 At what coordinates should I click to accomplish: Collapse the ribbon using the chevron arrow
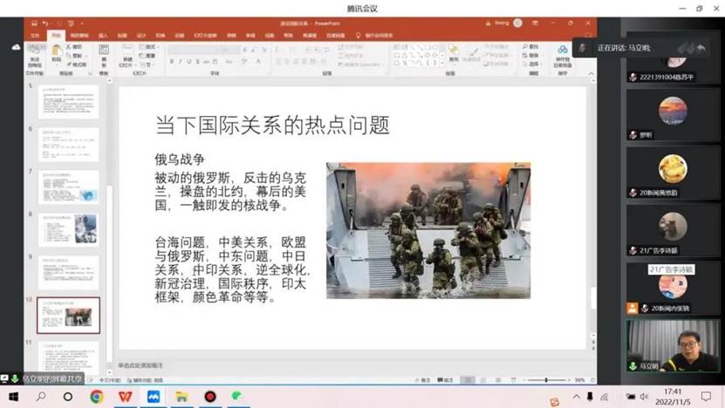point(591,71)
